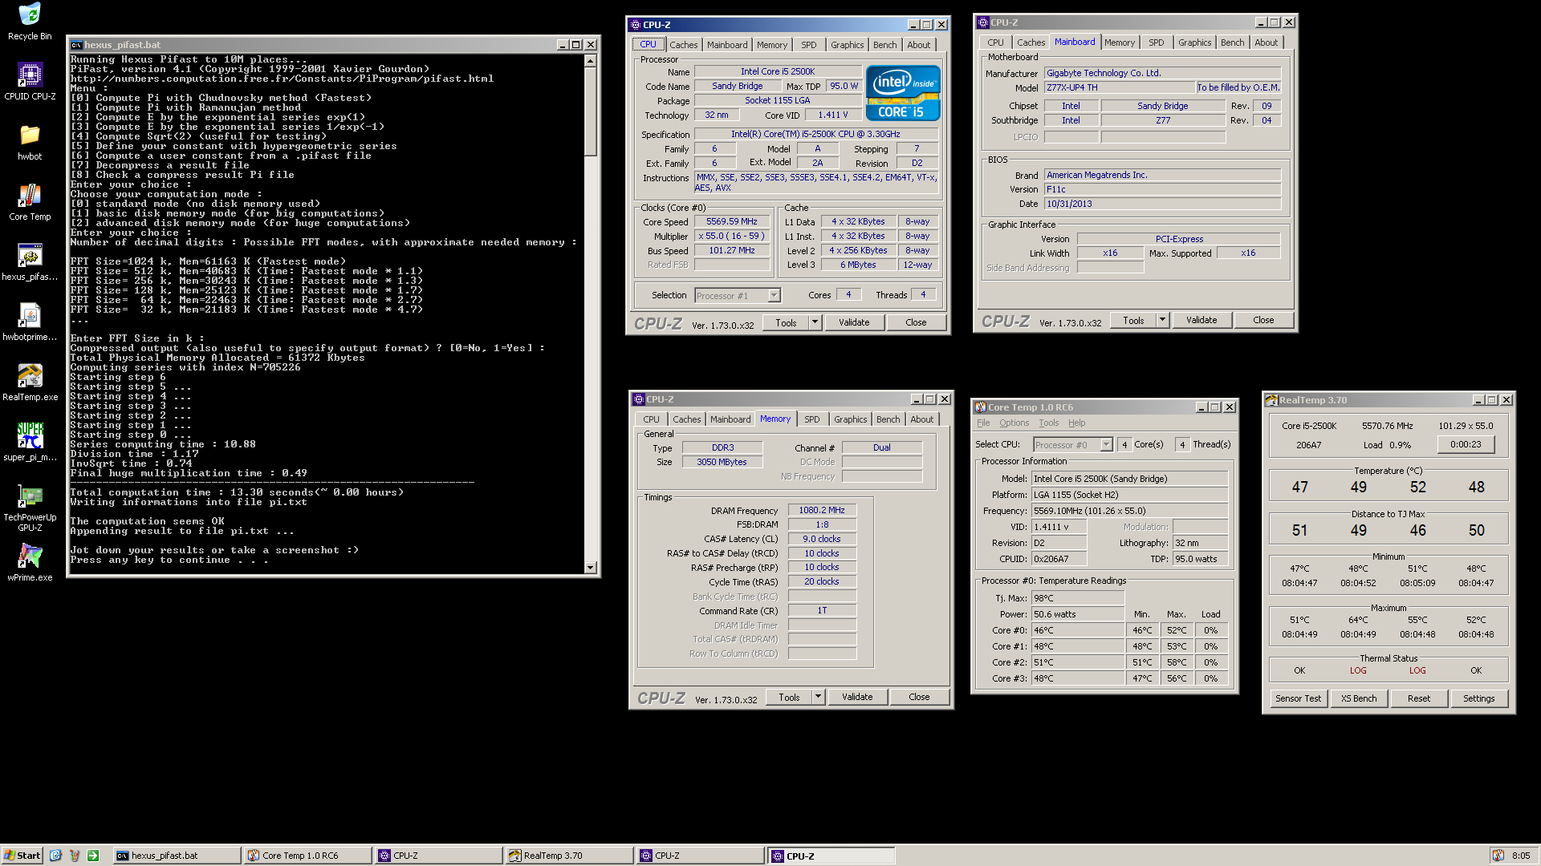Expand the Tools dropdown arrow in the CPU-Z CPU window
The width and height of the screenshot is (1541, 866).
[x=815, y=322]
